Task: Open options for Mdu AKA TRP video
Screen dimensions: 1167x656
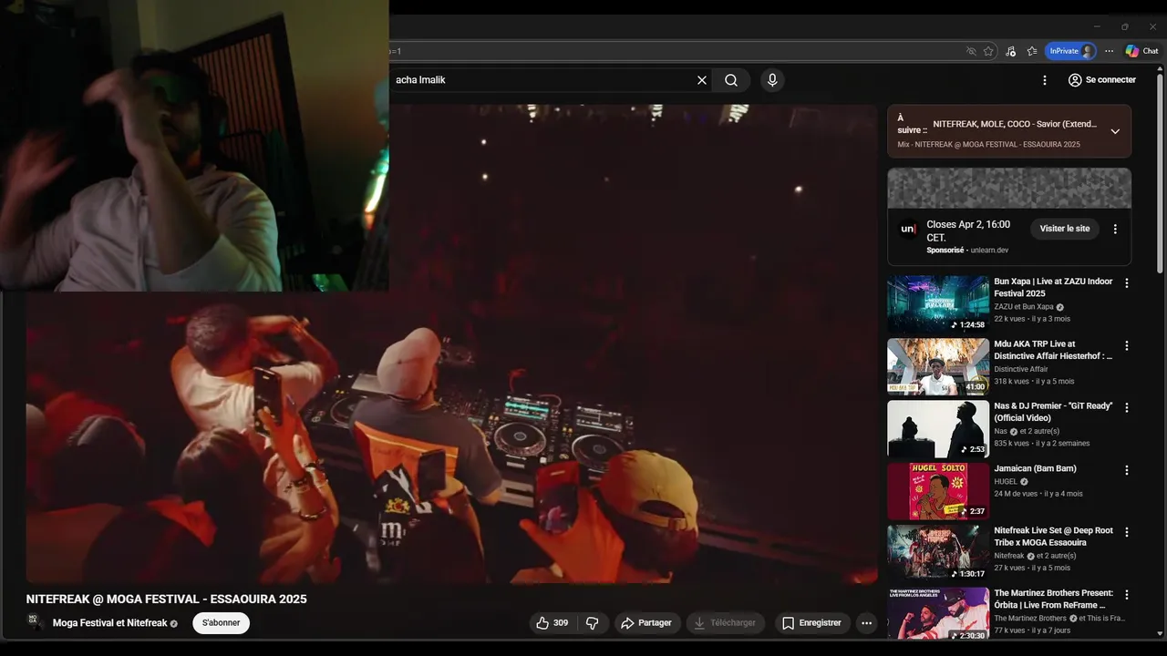Action: [x=1127, y=345]
